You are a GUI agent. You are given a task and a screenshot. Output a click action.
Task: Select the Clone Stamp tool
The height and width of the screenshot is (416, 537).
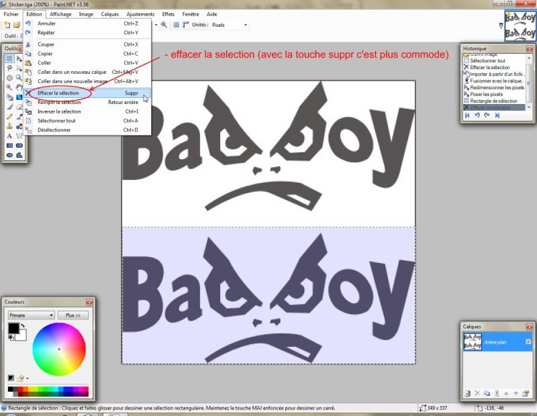point(9,126)
